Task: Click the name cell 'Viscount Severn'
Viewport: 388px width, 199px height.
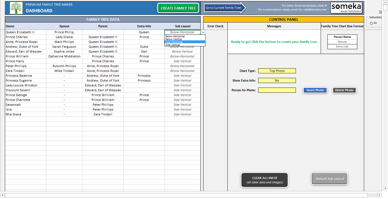Action: click(26, 90)
